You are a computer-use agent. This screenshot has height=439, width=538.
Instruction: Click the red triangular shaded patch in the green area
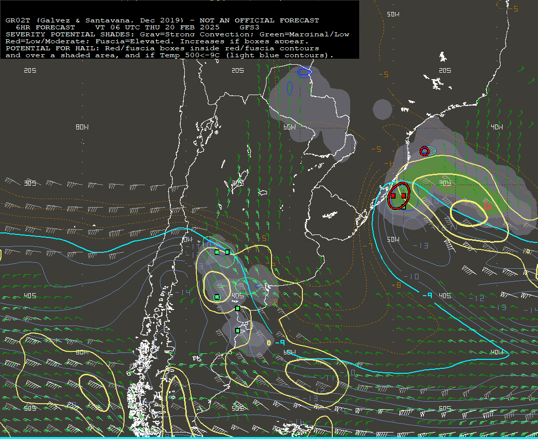(x=488, y=206)
